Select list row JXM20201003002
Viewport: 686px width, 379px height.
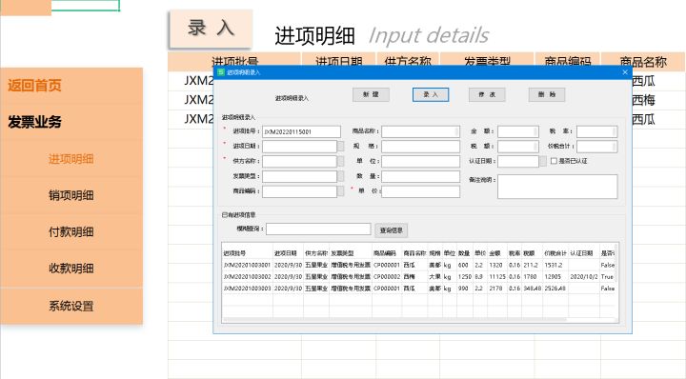point(418,277)
